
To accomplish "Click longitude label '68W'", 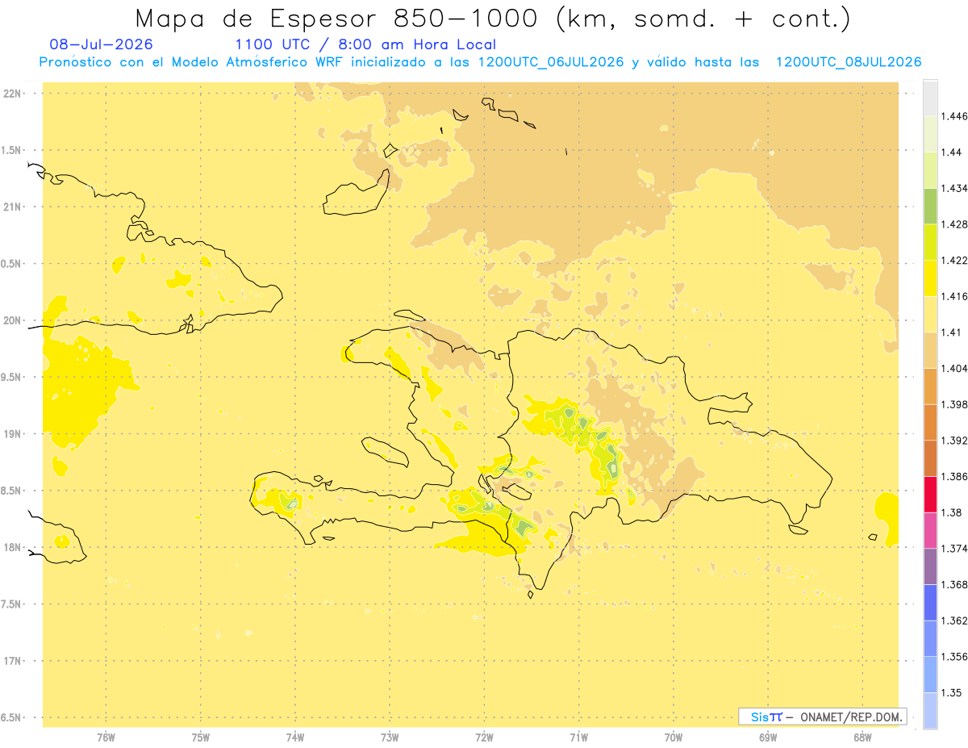I will [862, 737].
